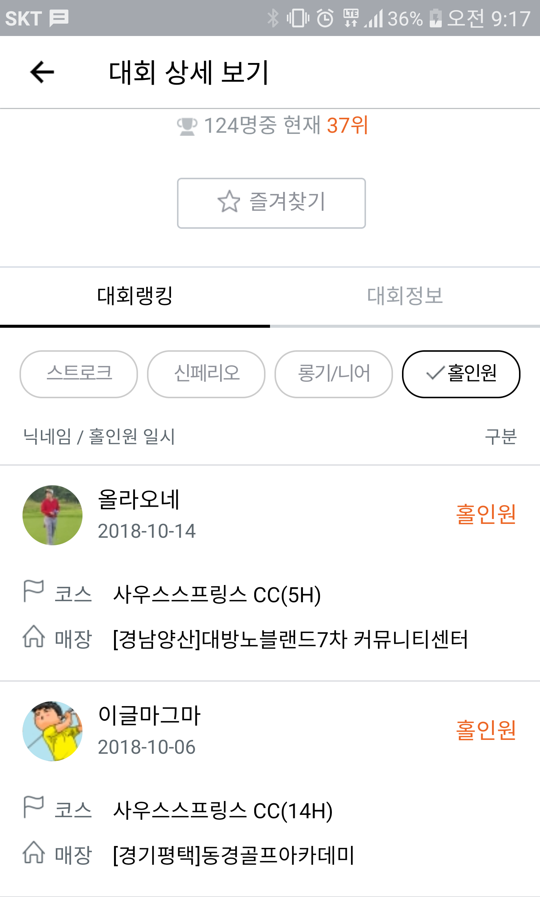Click flag icon beside 사우스스프링스 CC(14H)

click(x=34, y=807)
